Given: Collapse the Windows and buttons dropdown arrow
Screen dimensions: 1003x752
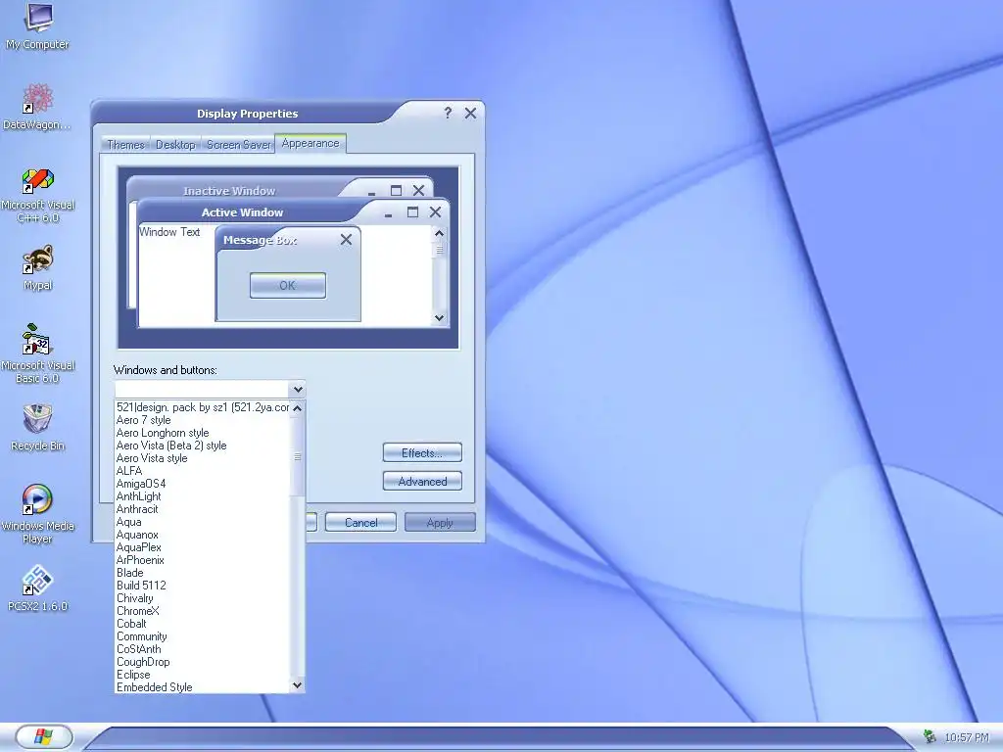Looking at the screenshot, I should (x=298, y=390).
